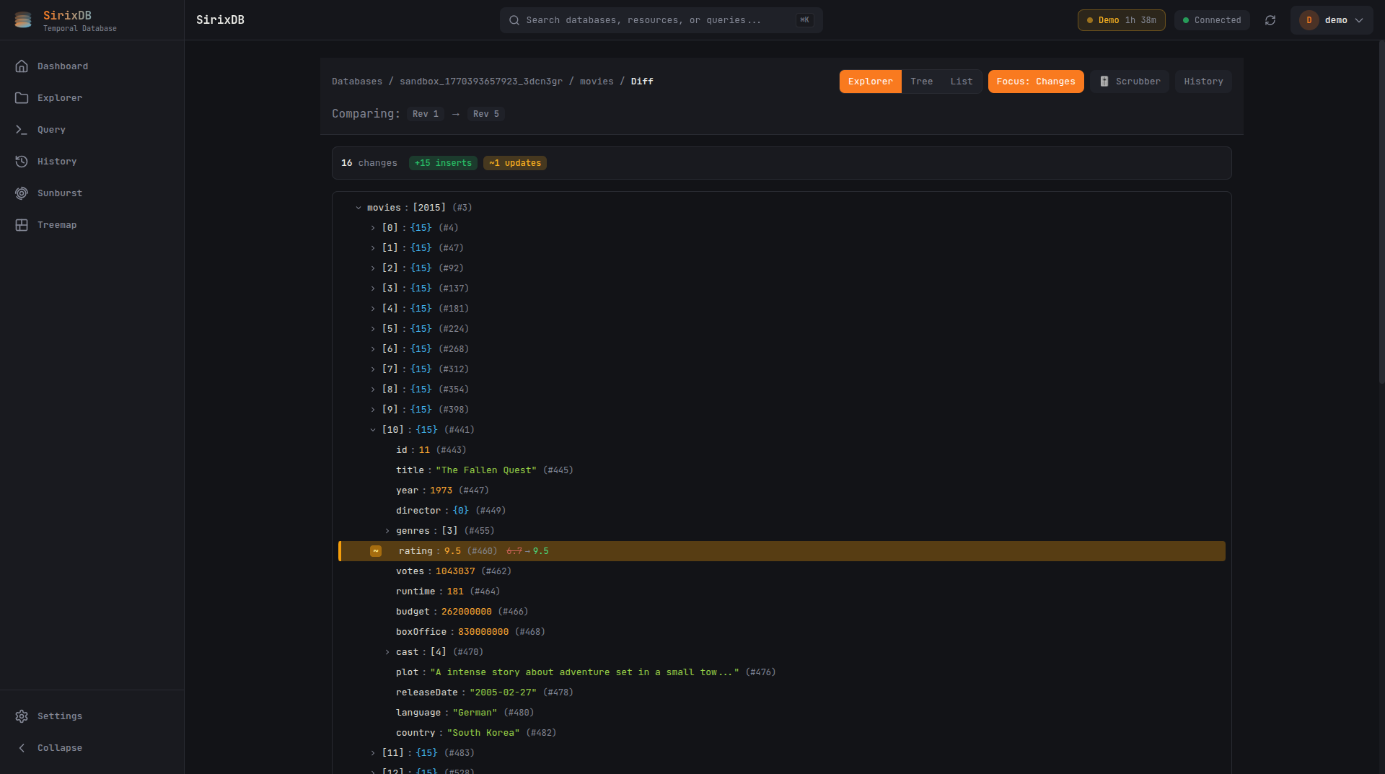Click the SirixDB logo icon
The width and height of the screenshot is (1385, 774).
point(23,19)
